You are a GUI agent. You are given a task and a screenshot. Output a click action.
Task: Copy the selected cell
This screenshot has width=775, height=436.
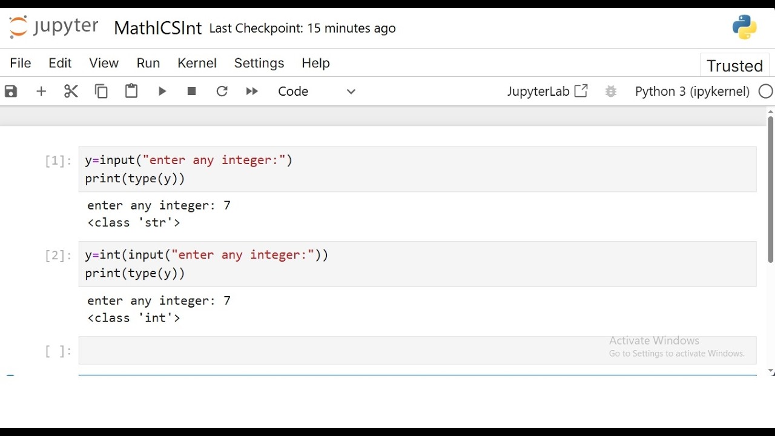[102, 91]
